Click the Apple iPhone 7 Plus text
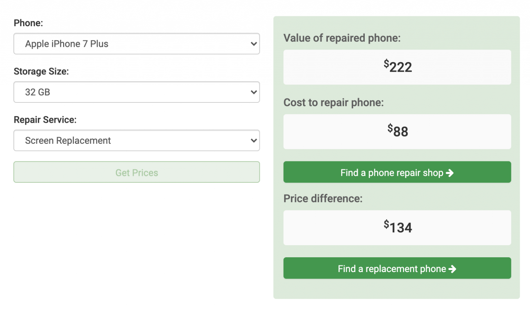Image resolution: width=530 pixels, height=309 pixels. tap(67, 44)
